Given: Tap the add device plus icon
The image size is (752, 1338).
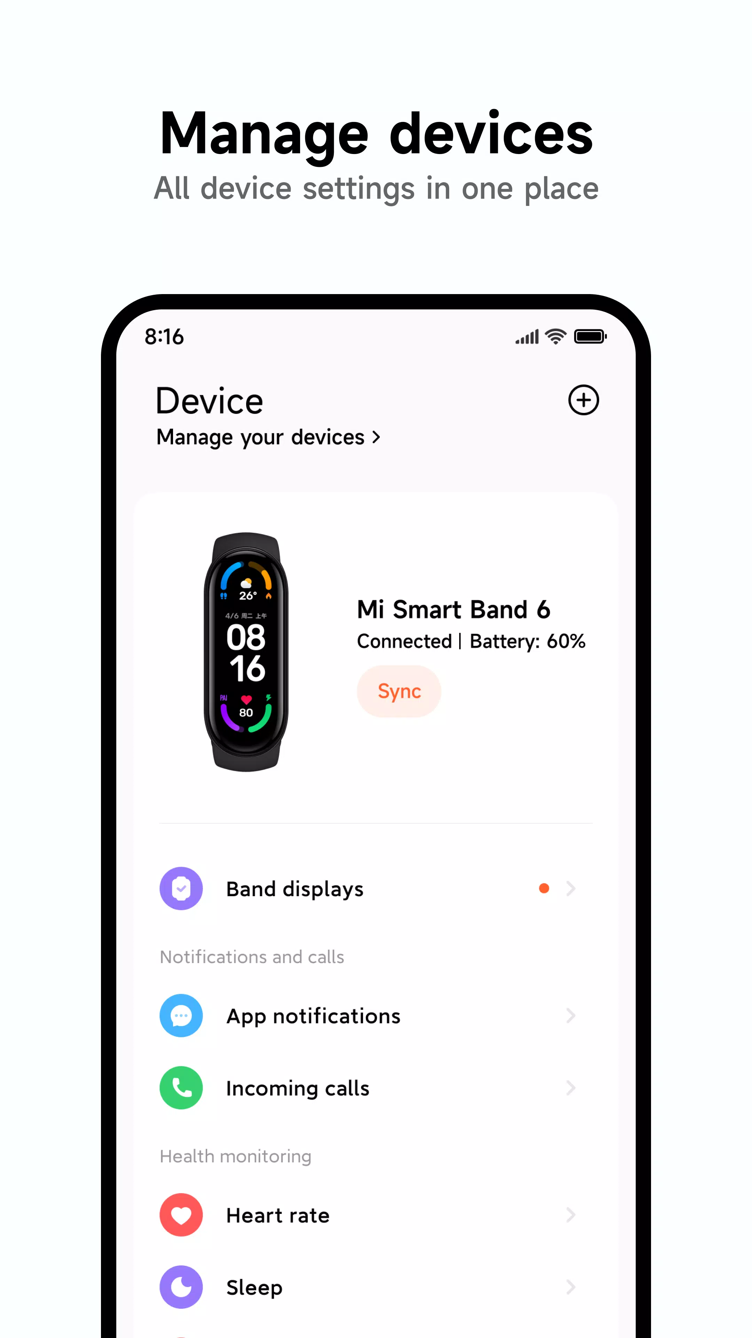Looking at the screenshot, I should coord(583,399).
